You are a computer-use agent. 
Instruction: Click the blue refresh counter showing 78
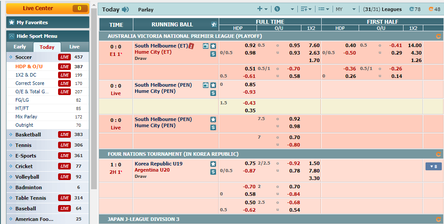pyautogui.click(x=415, y=9)
